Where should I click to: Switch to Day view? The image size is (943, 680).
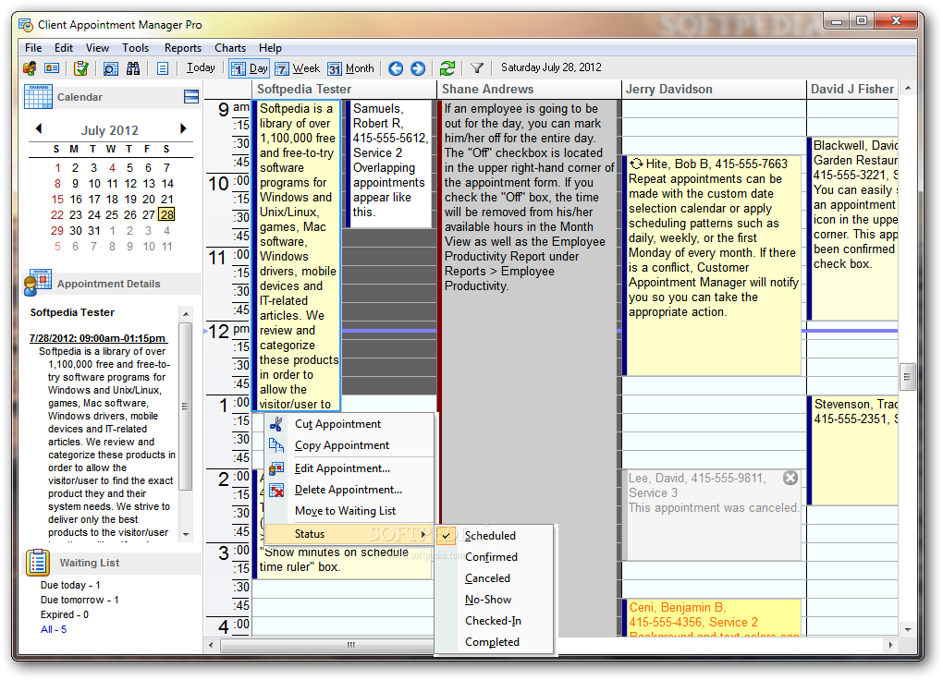coord(249,68)
